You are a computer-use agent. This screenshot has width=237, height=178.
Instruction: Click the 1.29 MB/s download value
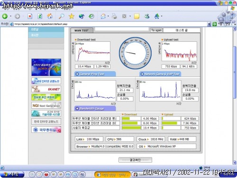tap(102, 66)
